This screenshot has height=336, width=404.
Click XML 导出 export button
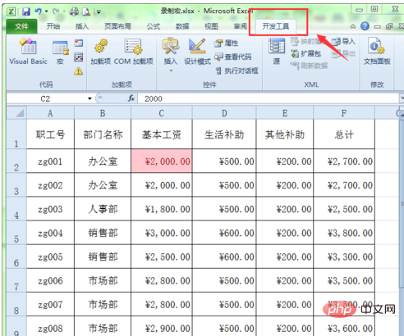(x=343, y=53)
